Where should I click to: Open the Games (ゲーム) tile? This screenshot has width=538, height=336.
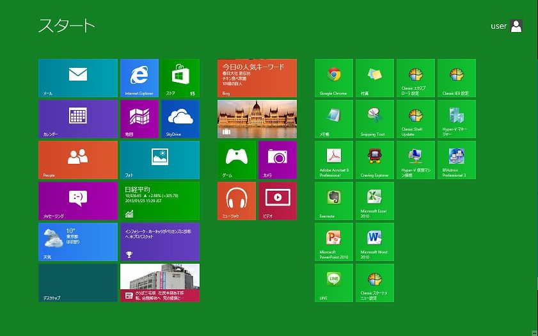point(237,160)
